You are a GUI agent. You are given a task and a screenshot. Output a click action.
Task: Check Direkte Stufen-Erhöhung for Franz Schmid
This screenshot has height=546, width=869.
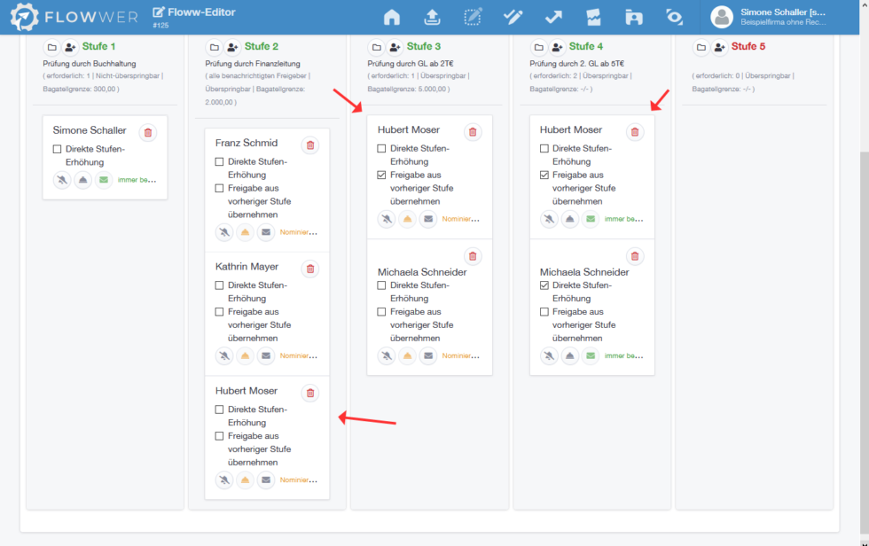click(220, 161)
